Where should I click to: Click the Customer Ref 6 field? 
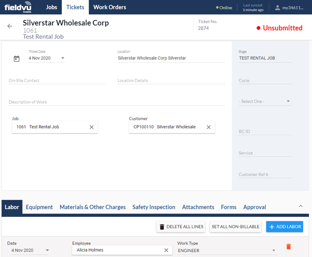(265, 175)
